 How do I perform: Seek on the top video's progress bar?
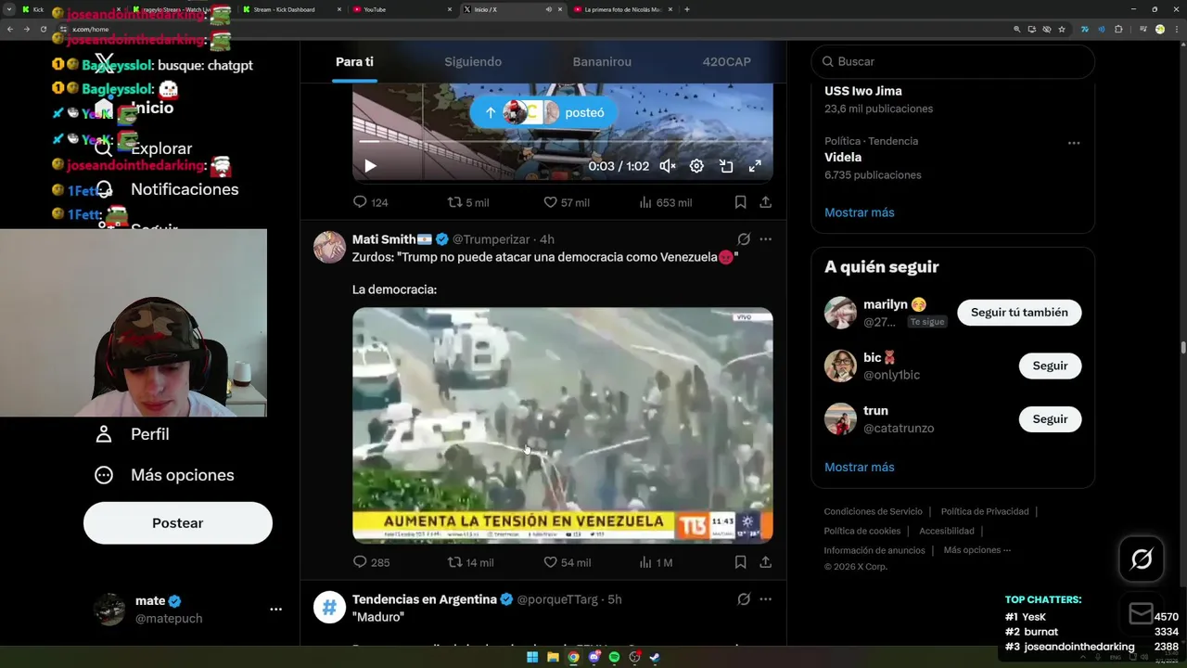[563, 142]
